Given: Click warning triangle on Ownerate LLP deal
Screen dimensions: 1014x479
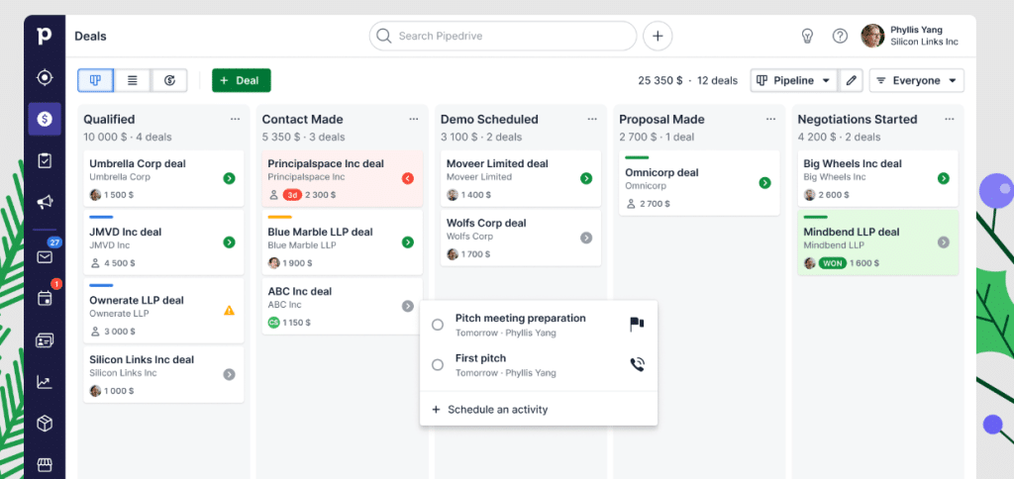Looking at the screenshot, I should 229,311.
